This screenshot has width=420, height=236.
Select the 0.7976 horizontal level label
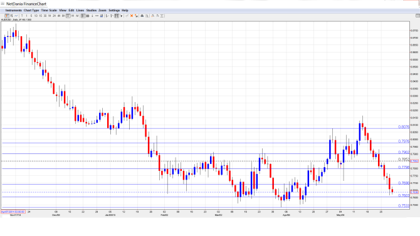[404, 141]
